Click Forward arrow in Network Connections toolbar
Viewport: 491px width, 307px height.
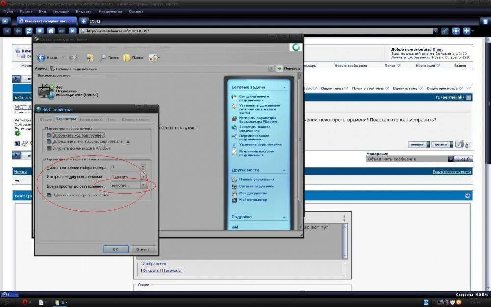coord(73,57)
